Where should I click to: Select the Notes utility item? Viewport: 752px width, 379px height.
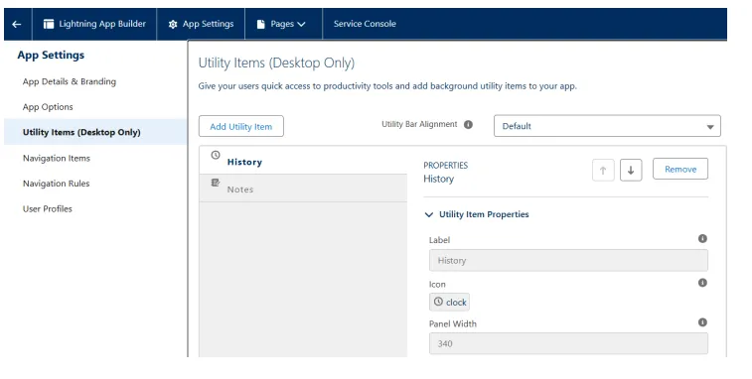(303, 189)
